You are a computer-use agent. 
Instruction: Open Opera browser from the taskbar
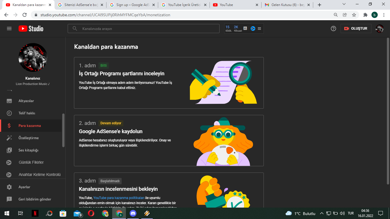[x=91, y=213]
